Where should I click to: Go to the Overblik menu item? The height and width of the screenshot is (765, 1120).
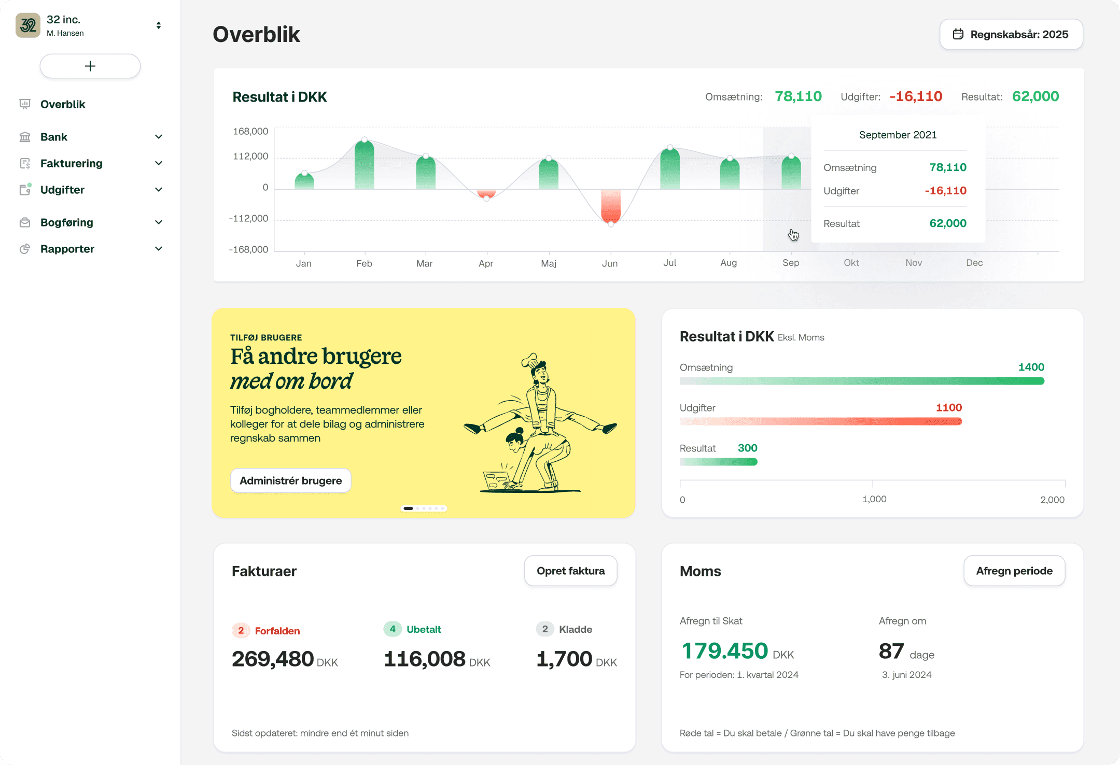click(63, 104)
